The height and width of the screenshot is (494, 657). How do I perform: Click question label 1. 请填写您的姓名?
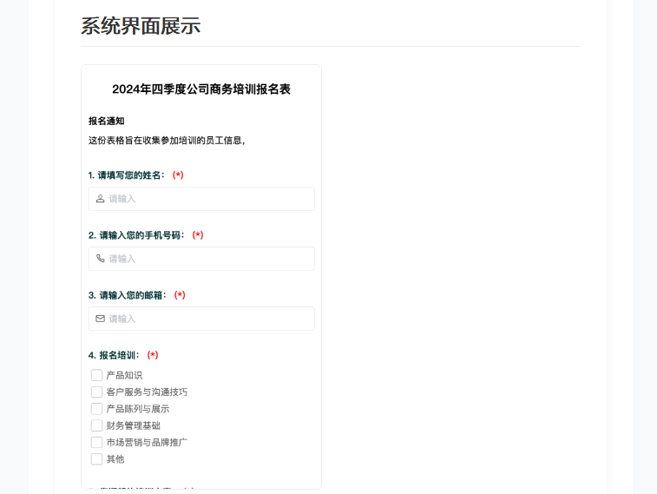pyautogui.click(x=127, y=175)
